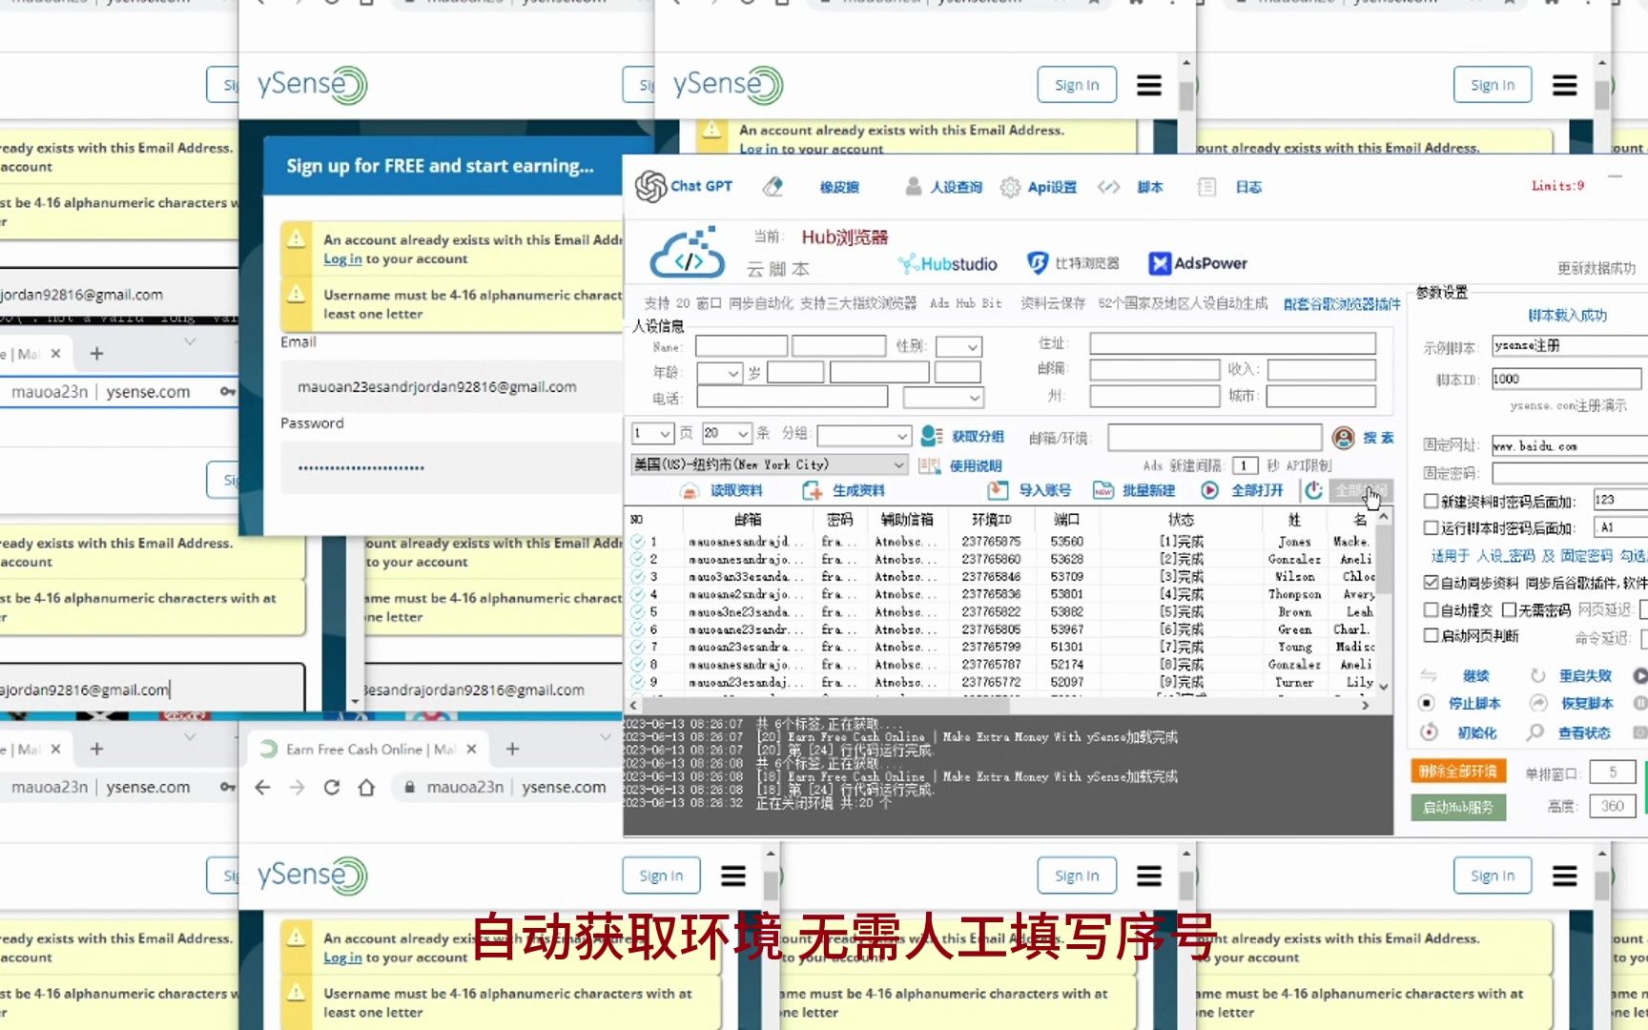Toggle check circle for table row 5
1648x1030 pixels.
point(638,611)
